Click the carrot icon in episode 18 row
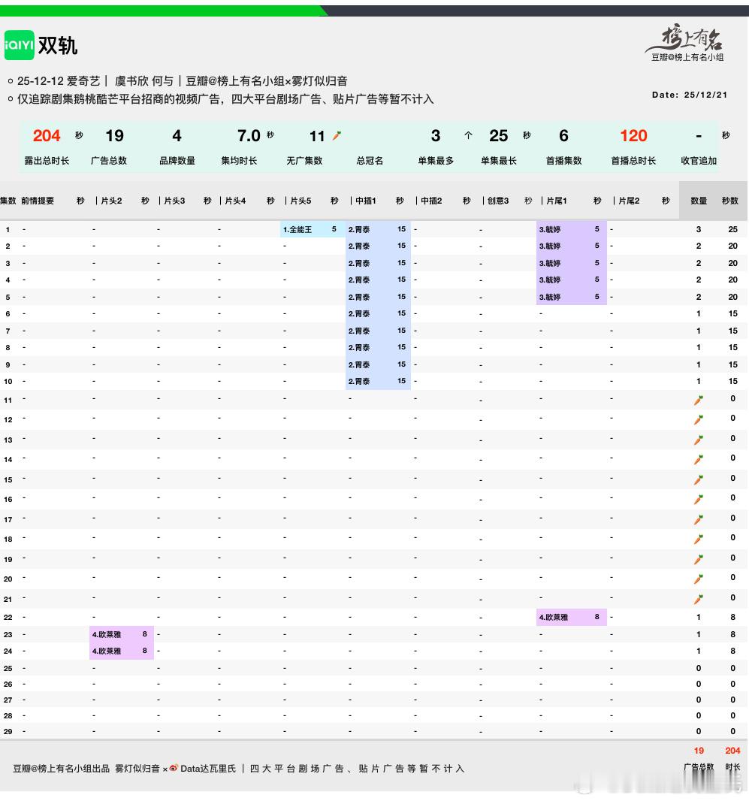The image size is (749, 801). [699, 540]
